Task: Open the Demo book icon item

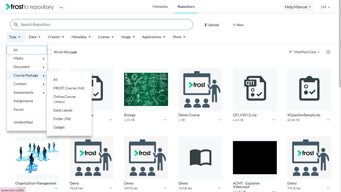Action: (200, 158)
